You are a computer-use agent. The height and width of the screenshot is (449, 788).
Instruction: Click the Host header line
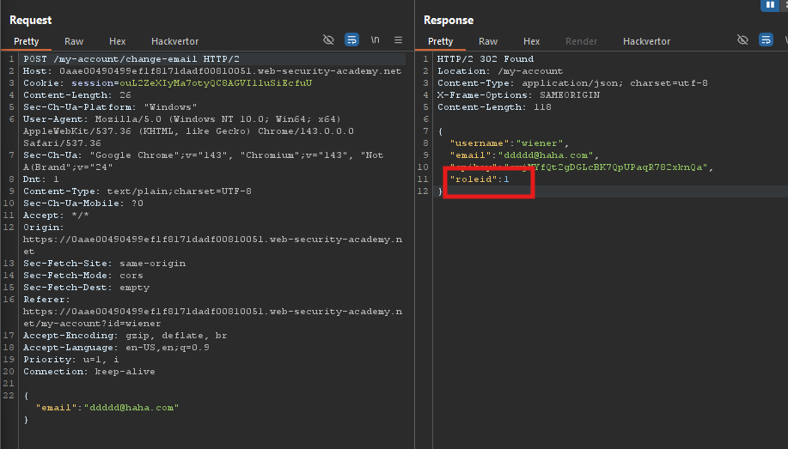click(212, 70)
